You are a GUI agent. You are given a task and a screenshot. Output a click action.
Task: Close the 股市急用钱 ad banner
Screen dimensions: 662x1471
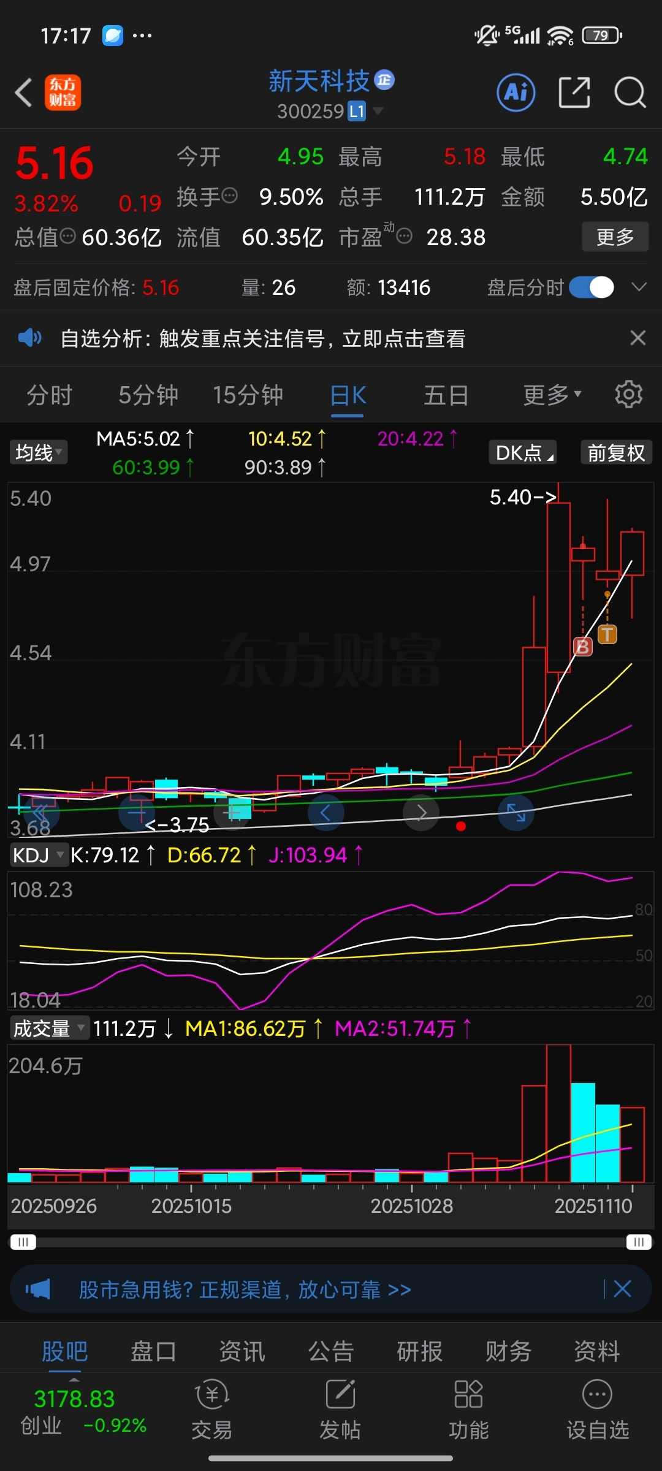622,1288
